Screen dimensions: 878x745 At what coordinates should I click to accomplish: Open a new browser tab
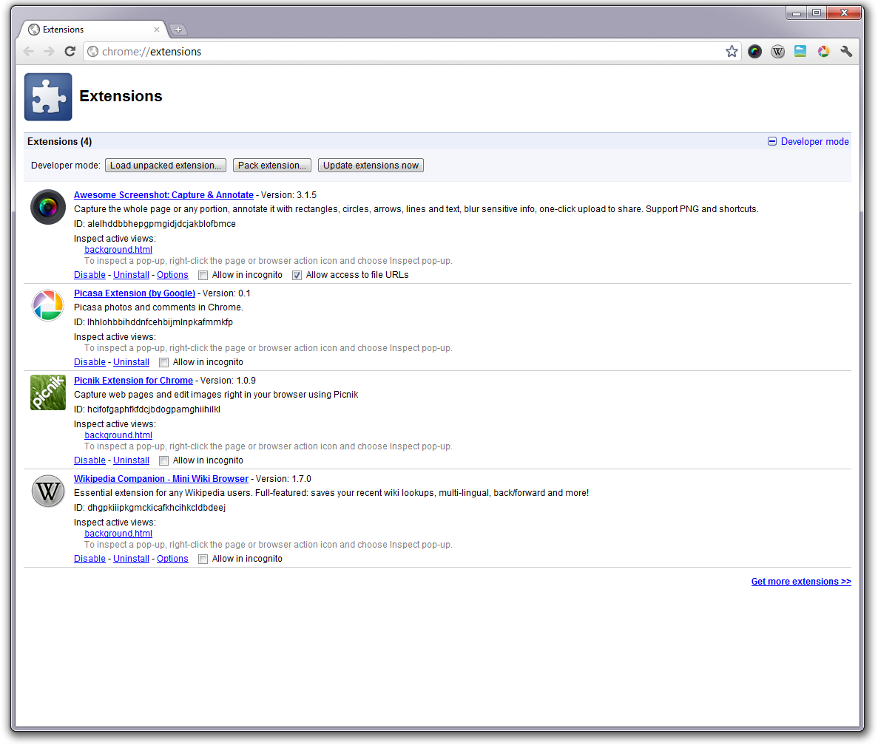click(x=178, y=30)
